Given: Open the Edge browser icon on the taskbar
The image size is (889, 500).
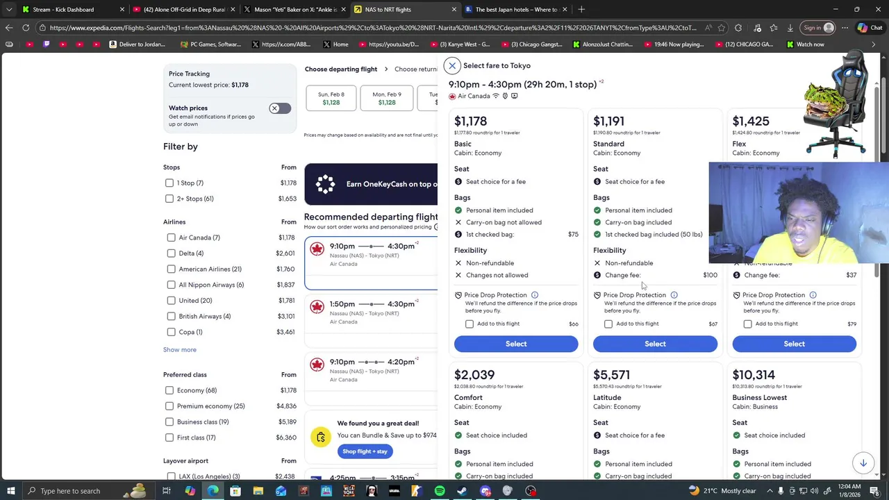Looking at the screenshot, I should click(213, 491).
